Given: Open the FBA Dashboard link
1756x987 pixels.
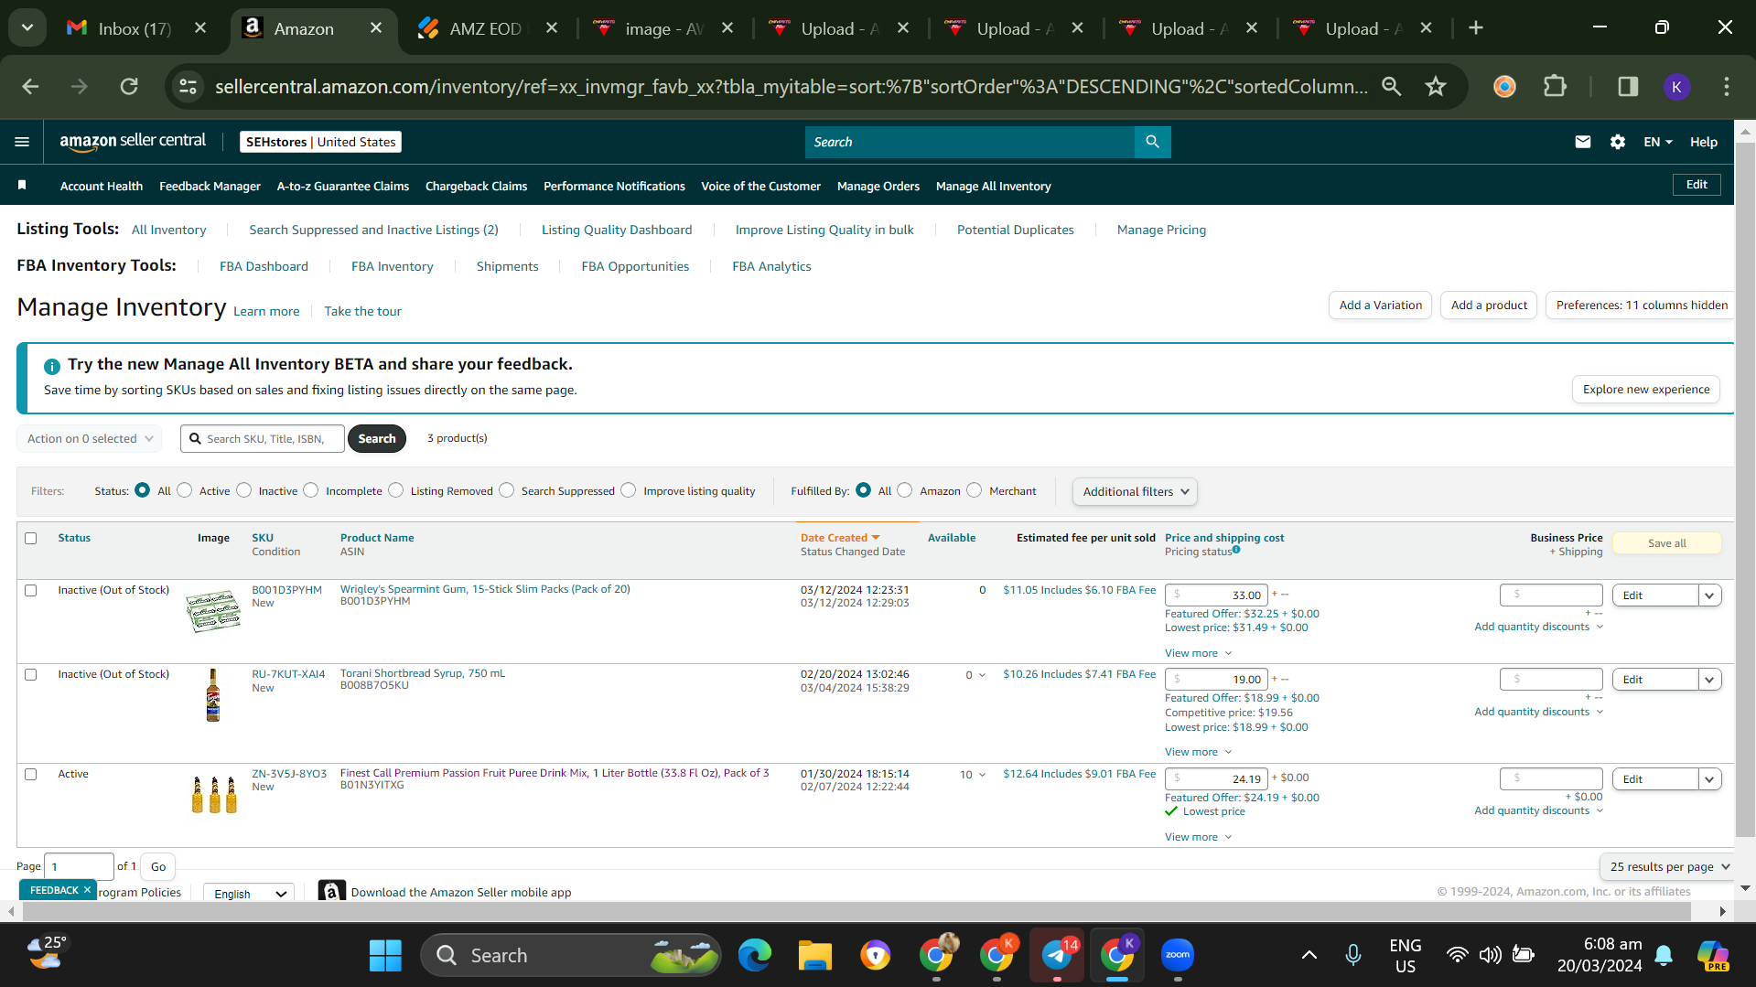Looking at the screenshot, I should point(264,266).
